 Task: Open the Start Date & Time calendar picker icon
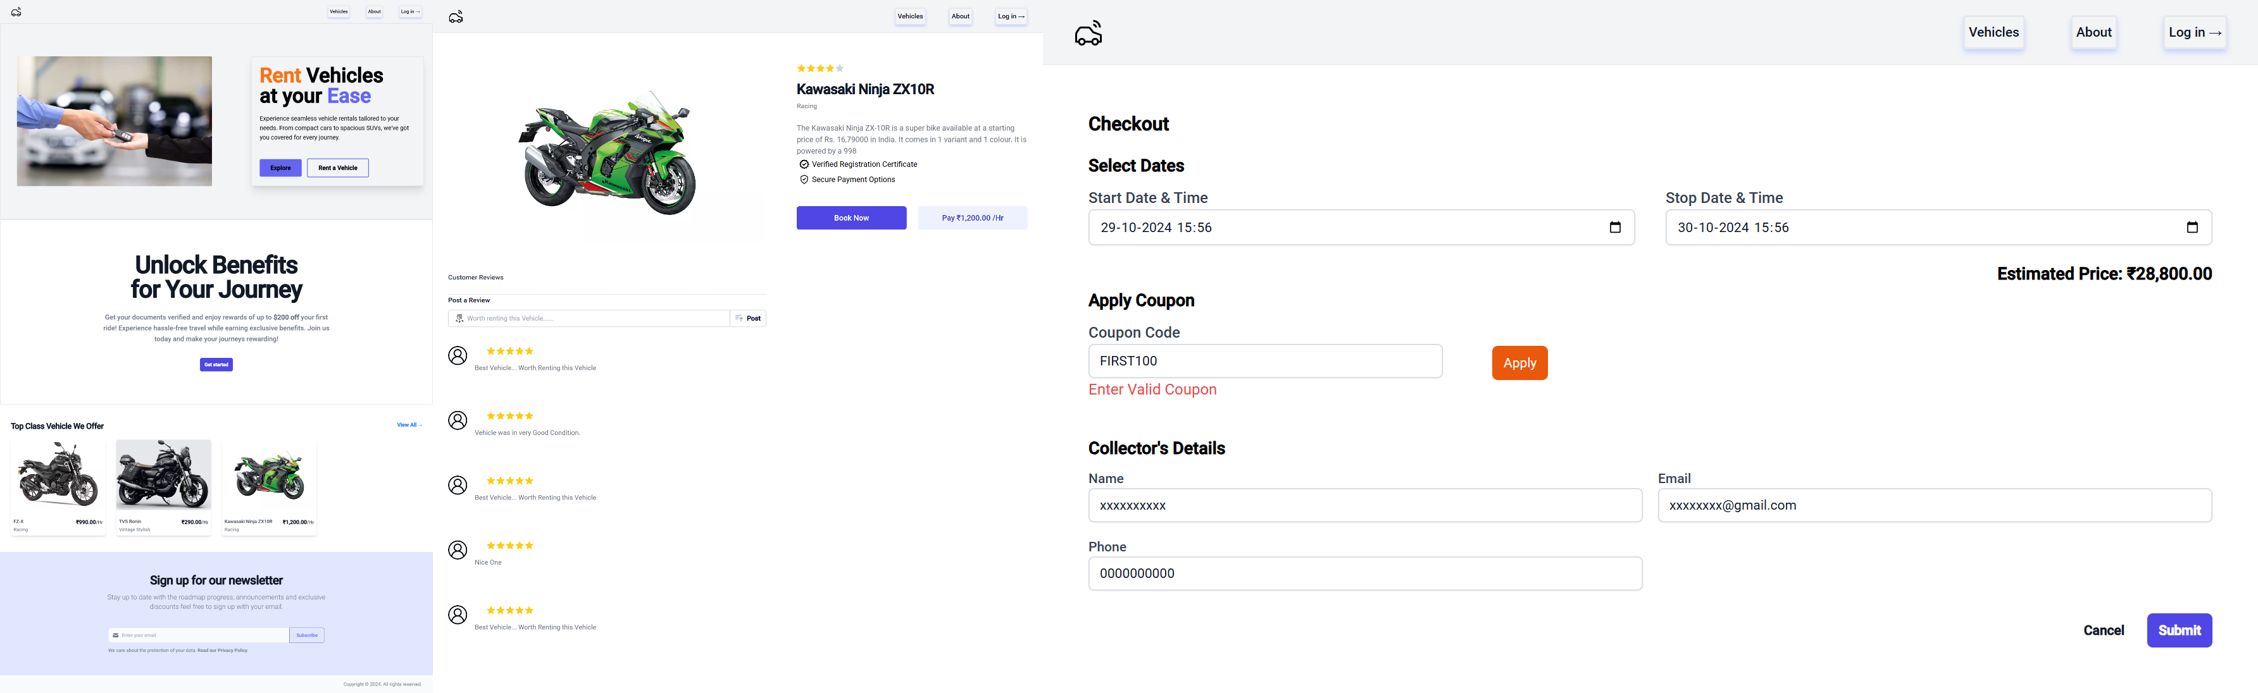click(x=1616, y=228)
